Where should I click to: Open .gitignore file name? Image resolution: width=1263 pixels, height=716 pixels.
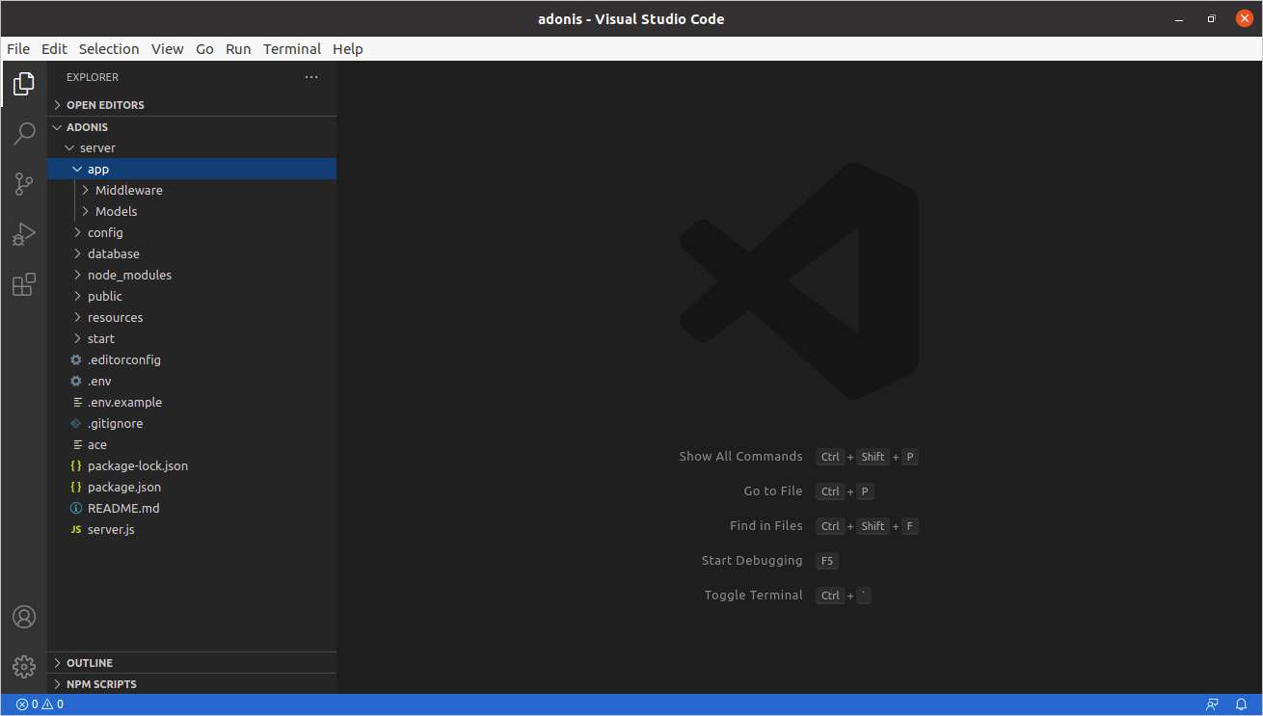point(116,423)
